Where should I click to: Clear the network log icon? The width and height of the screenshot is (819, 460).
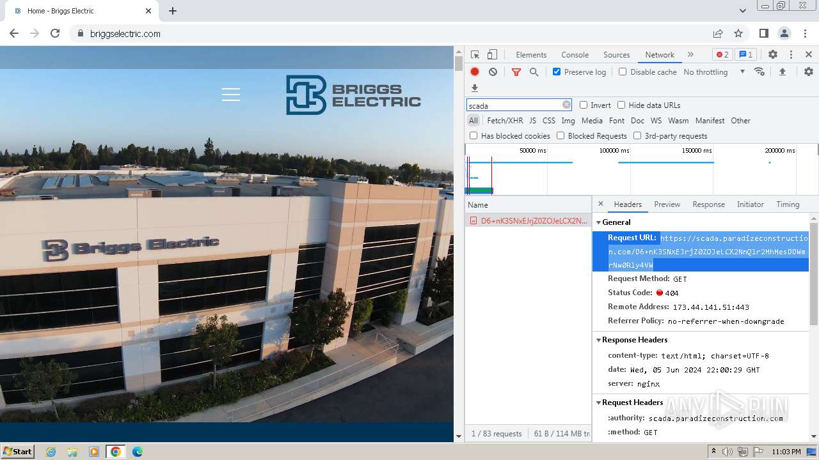point(493,72)
